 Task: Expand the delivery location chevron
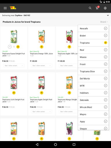coord(108,15)
